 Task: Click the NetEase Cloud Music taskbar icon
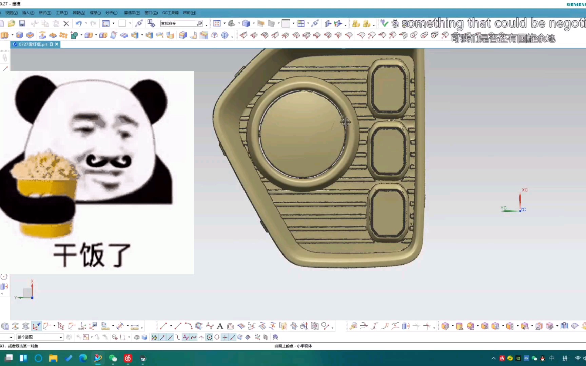[128, 358]
